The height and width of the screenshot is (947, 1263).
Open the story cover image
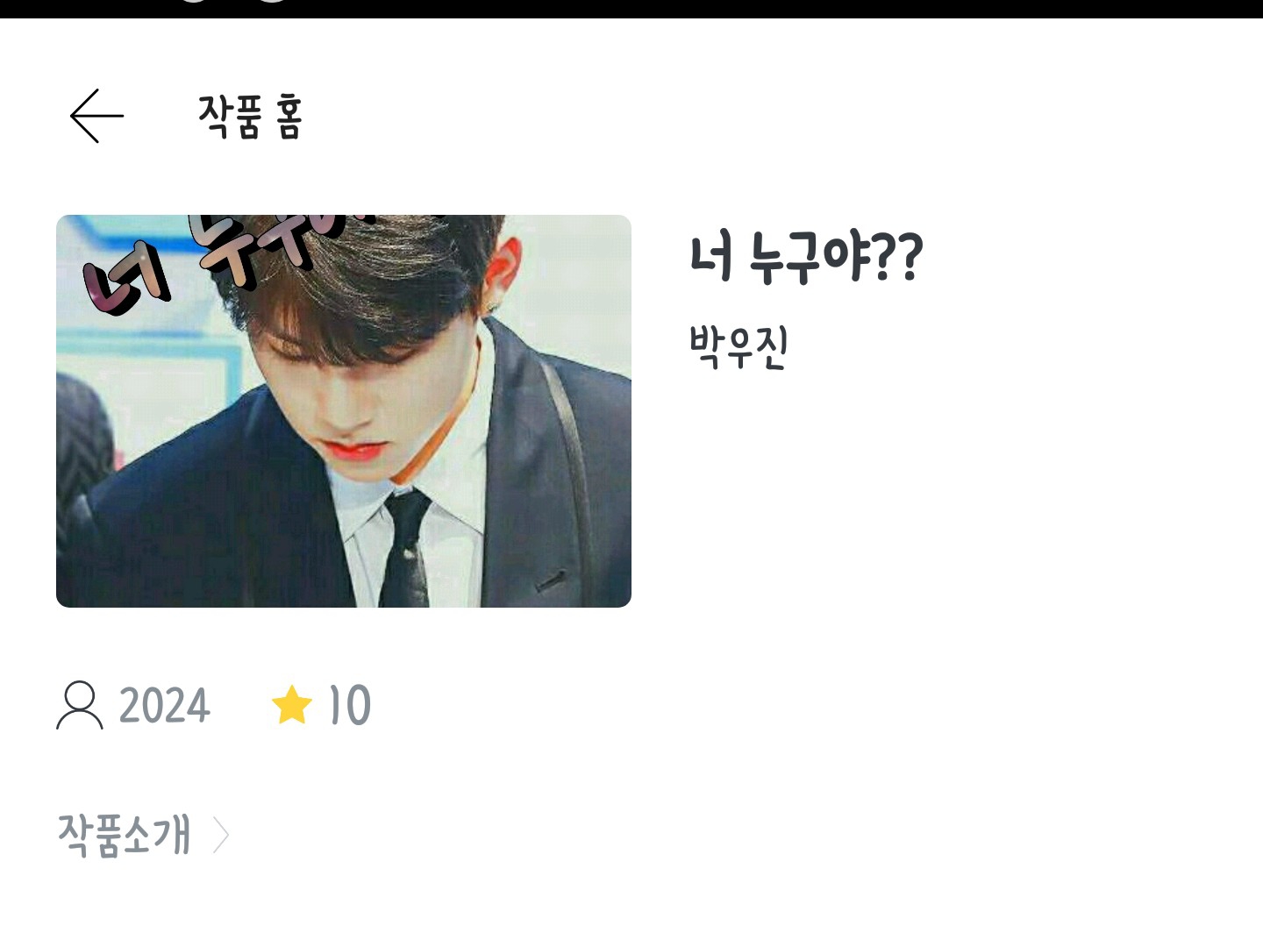[344, 411]
